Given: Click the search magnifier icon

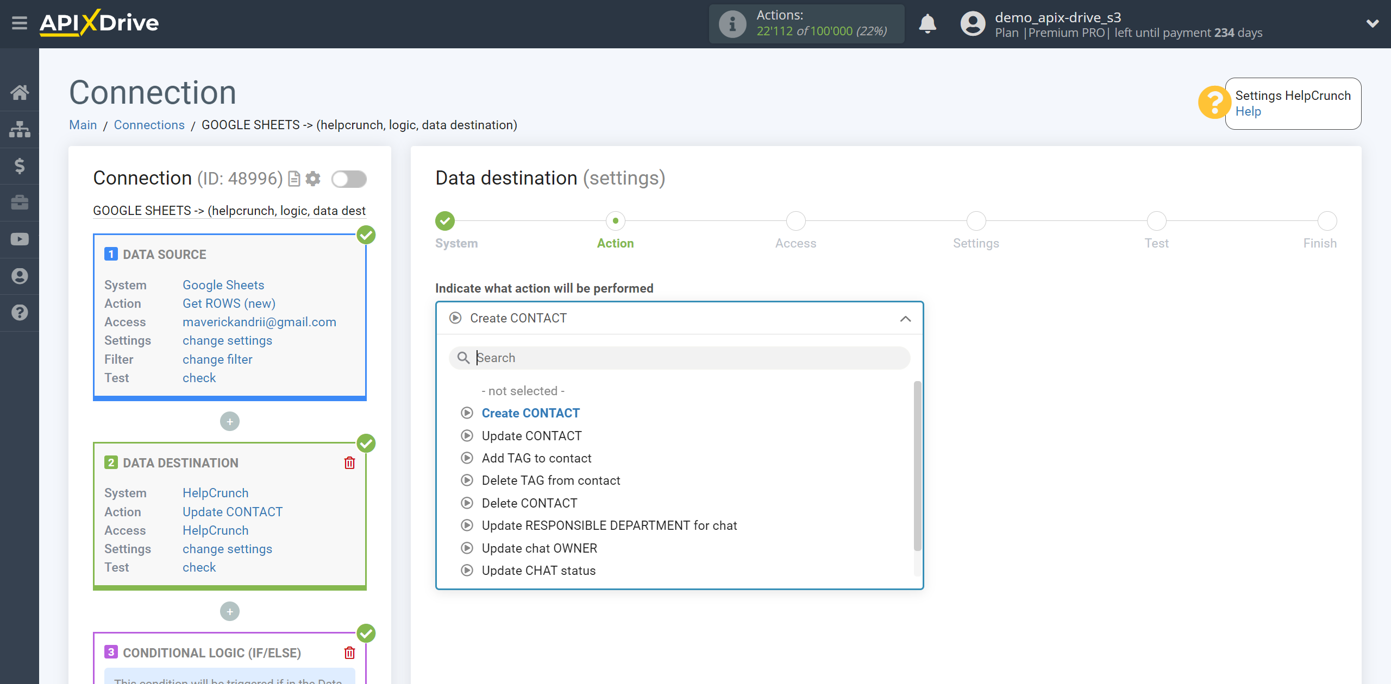Looking at the screenshot, I should (463, 358).
